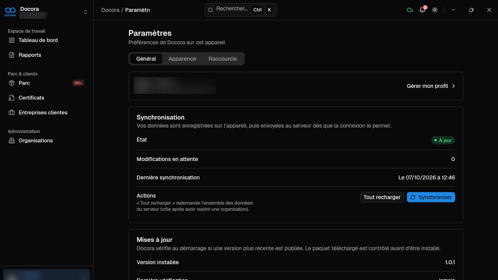Switch to the Raccourcis tab
498x280 pixels.
(x=223, y=59)
